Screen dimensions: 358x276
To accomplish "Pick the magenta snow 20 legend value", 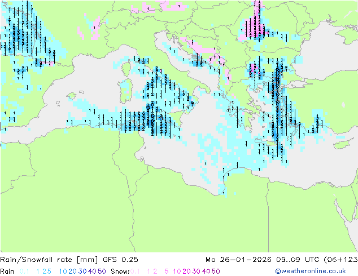I will (186, 271).
